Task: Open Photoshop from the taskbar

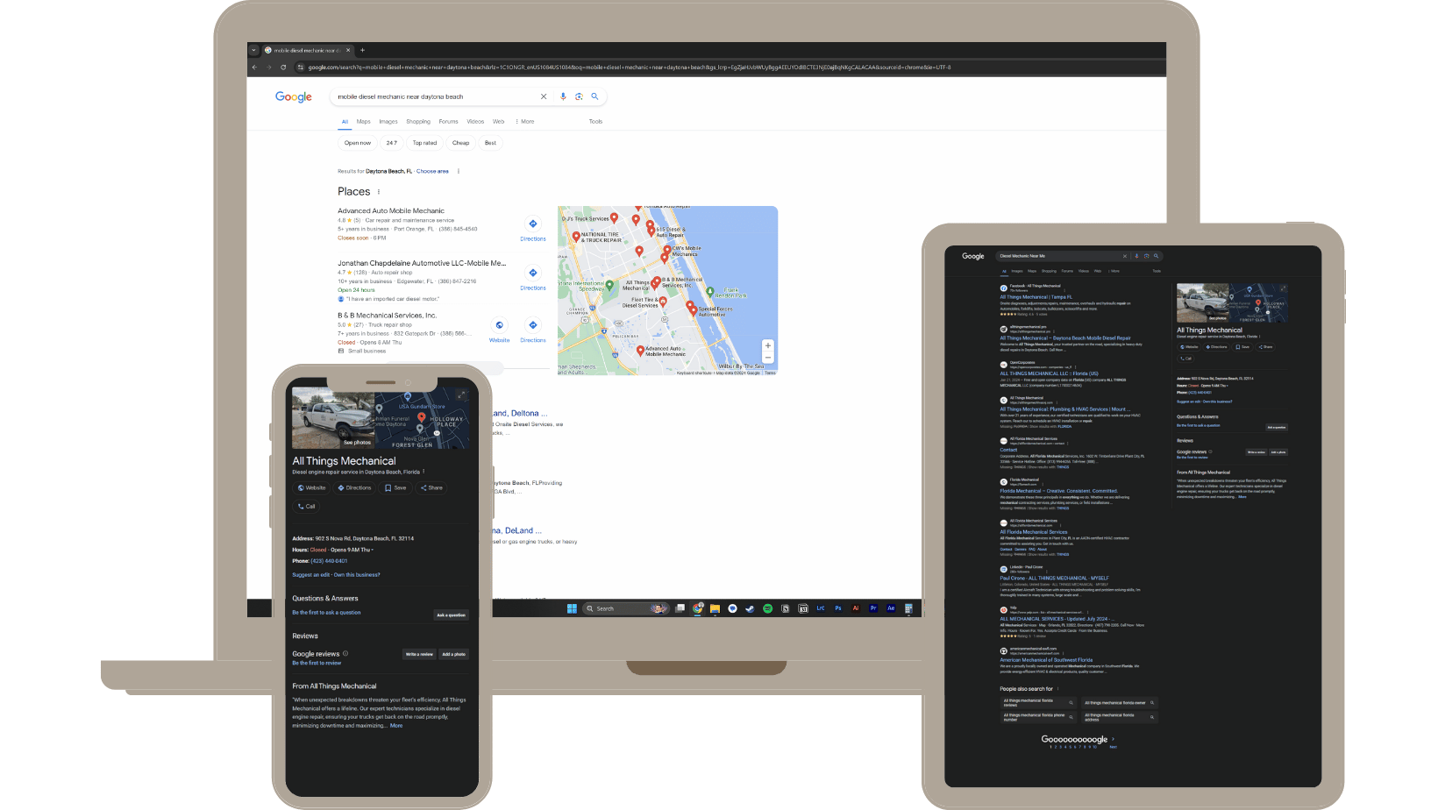Action: coord(838,608)
